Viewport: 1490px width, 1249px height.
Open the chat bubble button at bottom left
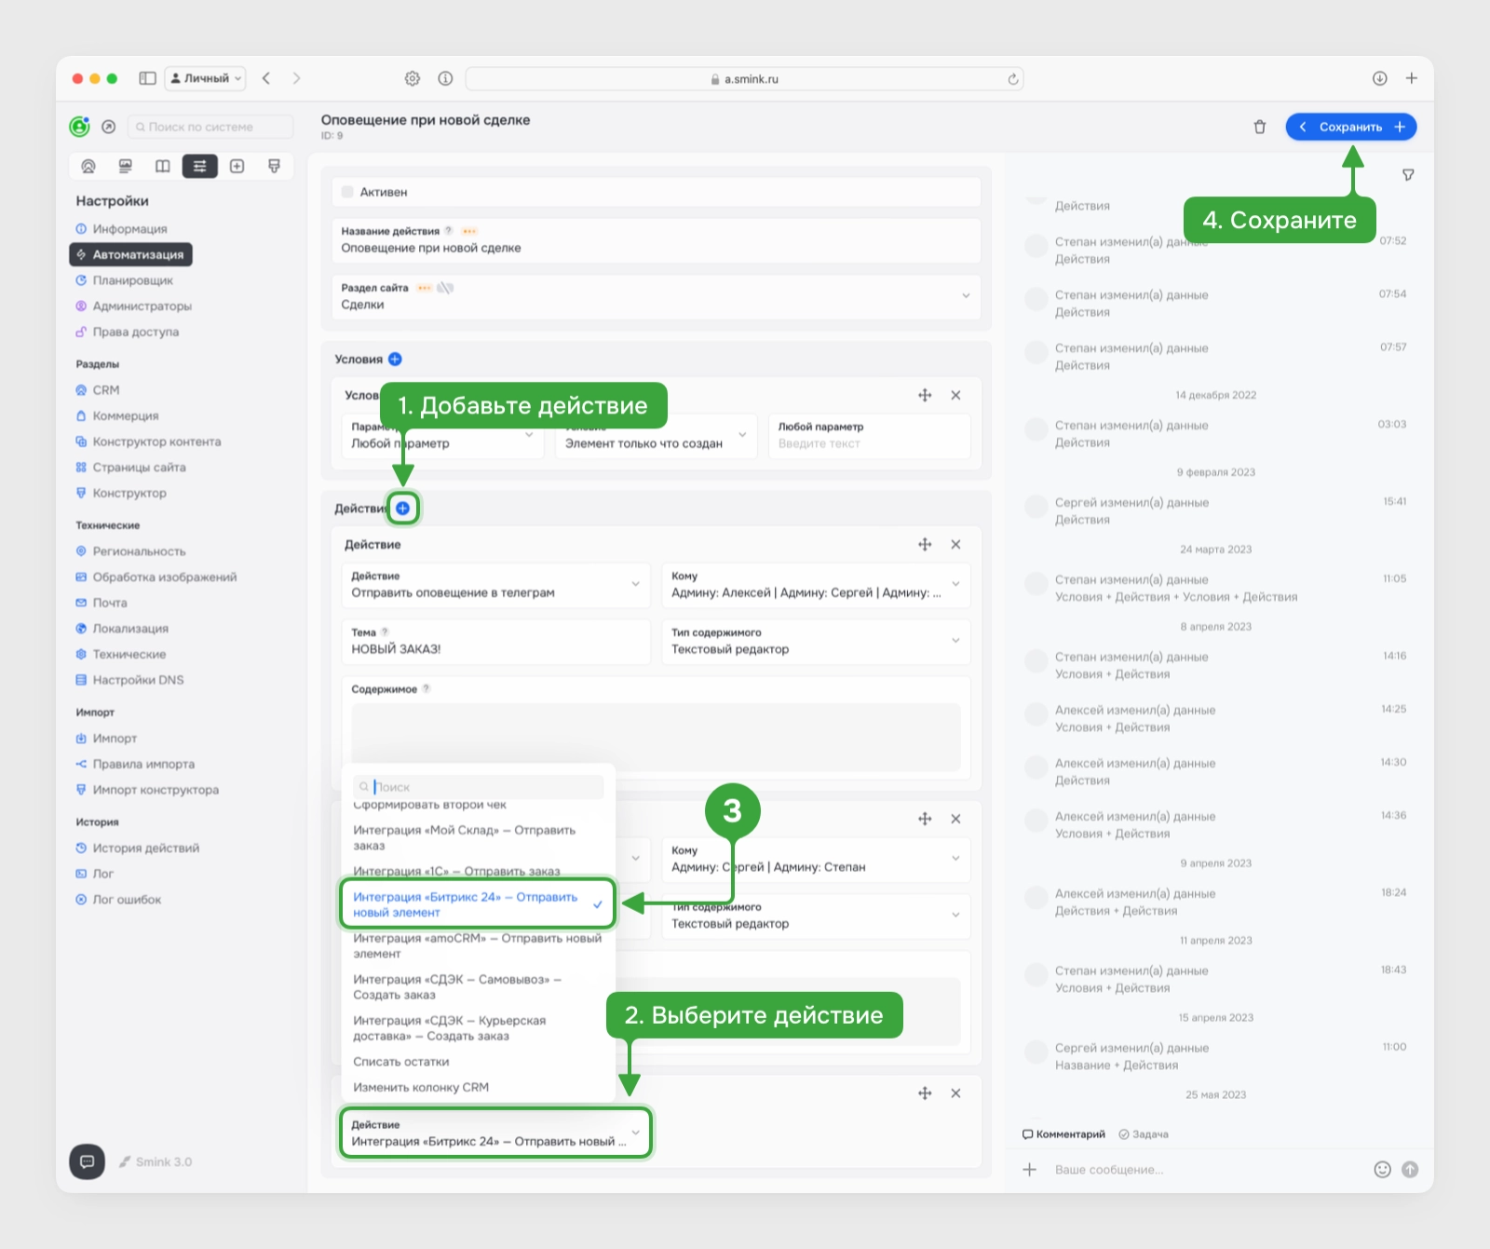click(87, 1161)
